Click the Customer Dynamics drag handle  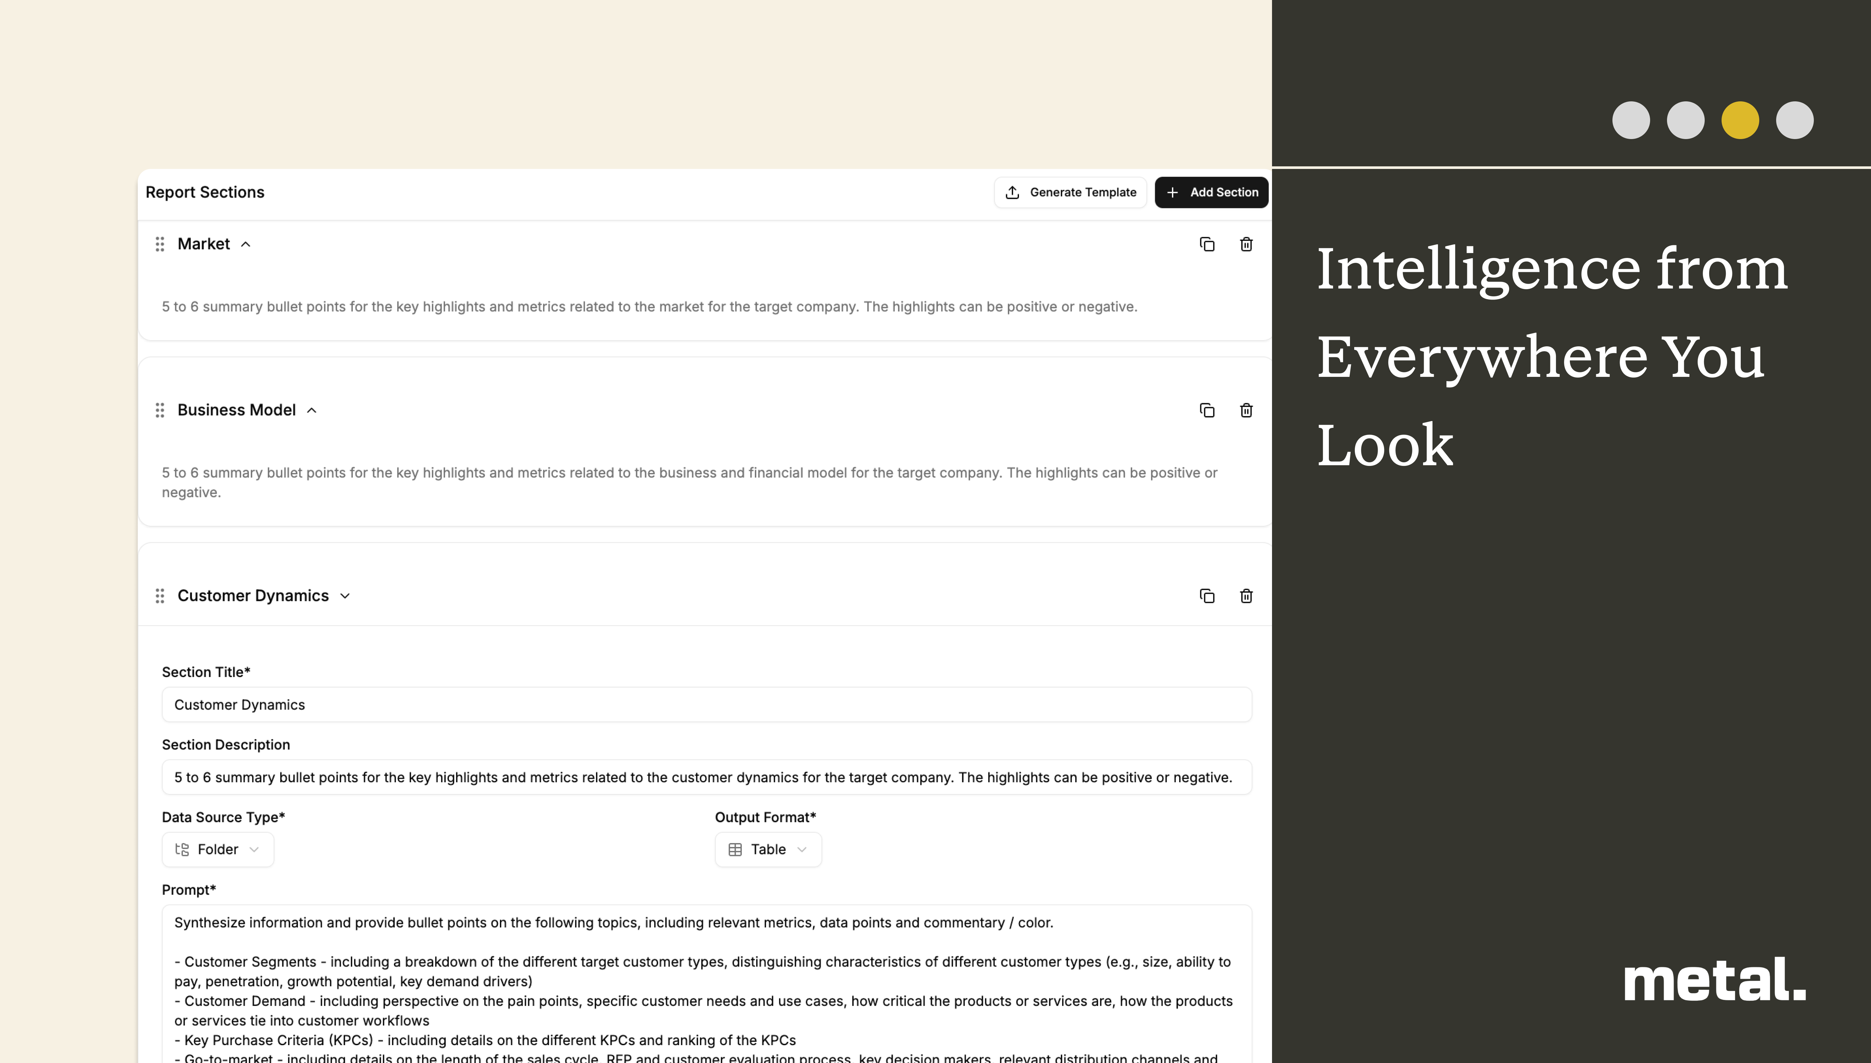pos(160,596)
